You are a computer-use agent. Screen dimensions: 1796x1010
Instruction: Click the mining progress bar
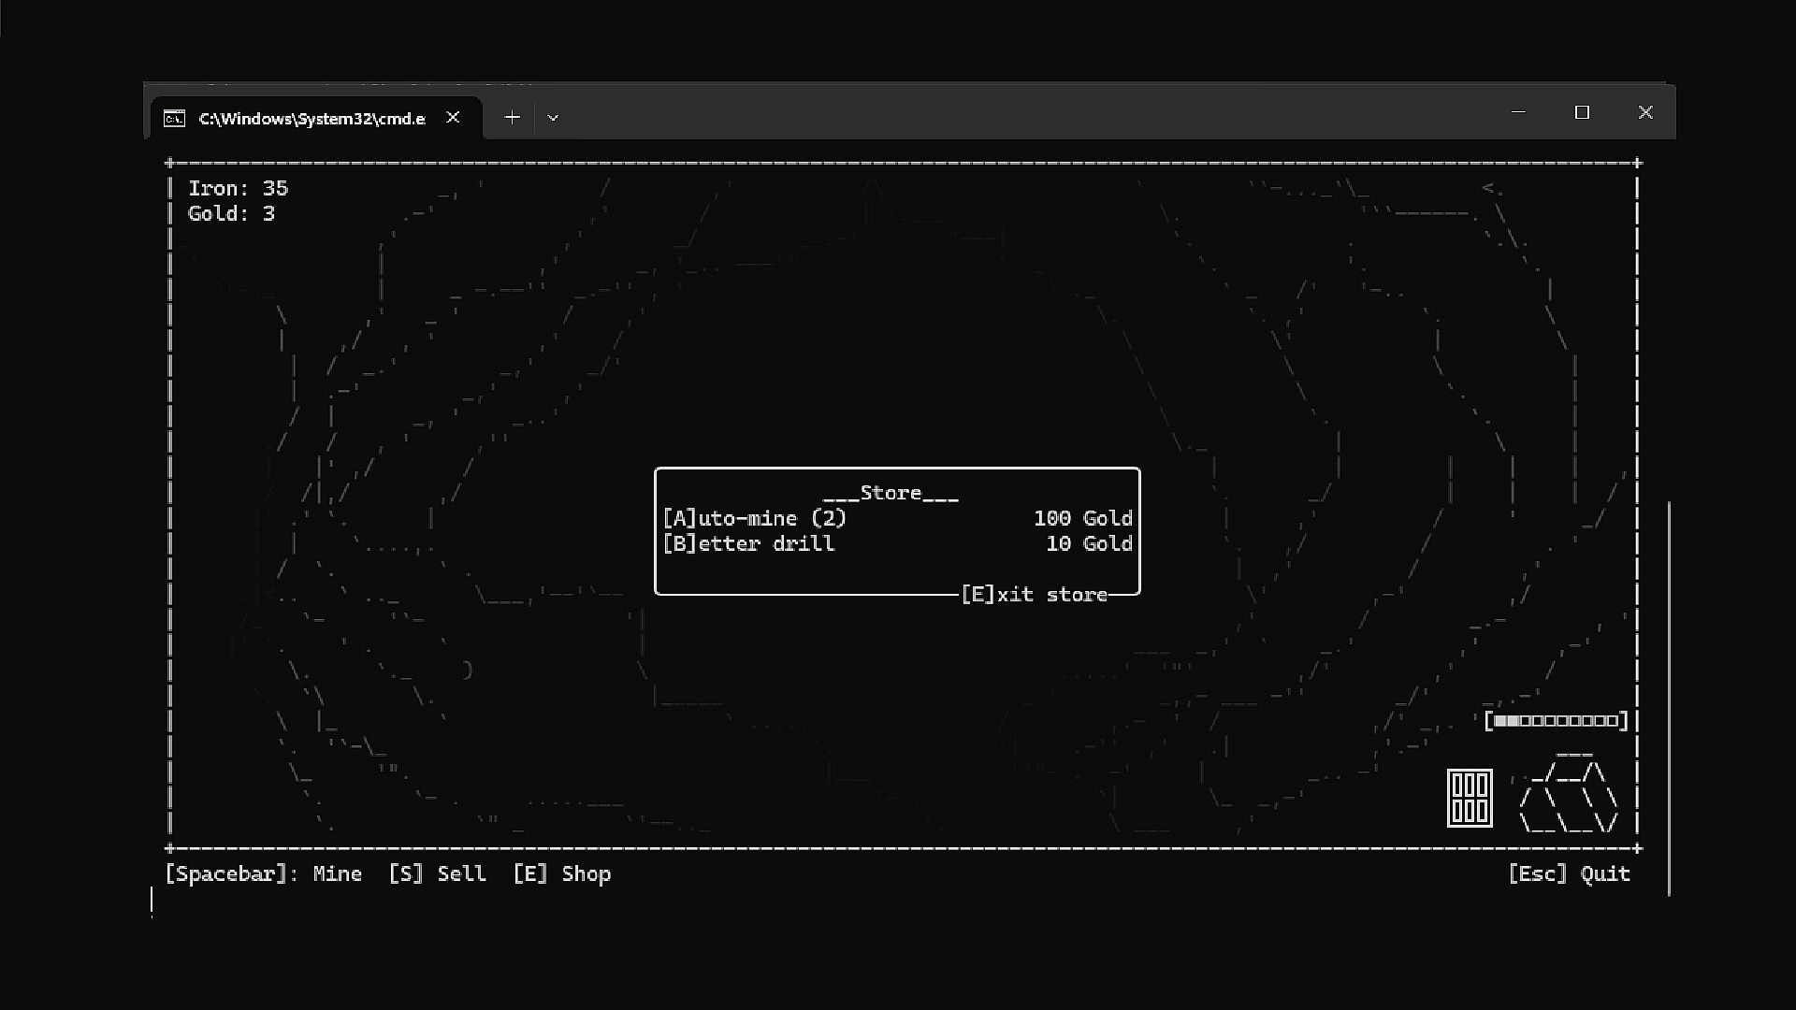[x=1557, y=721]
